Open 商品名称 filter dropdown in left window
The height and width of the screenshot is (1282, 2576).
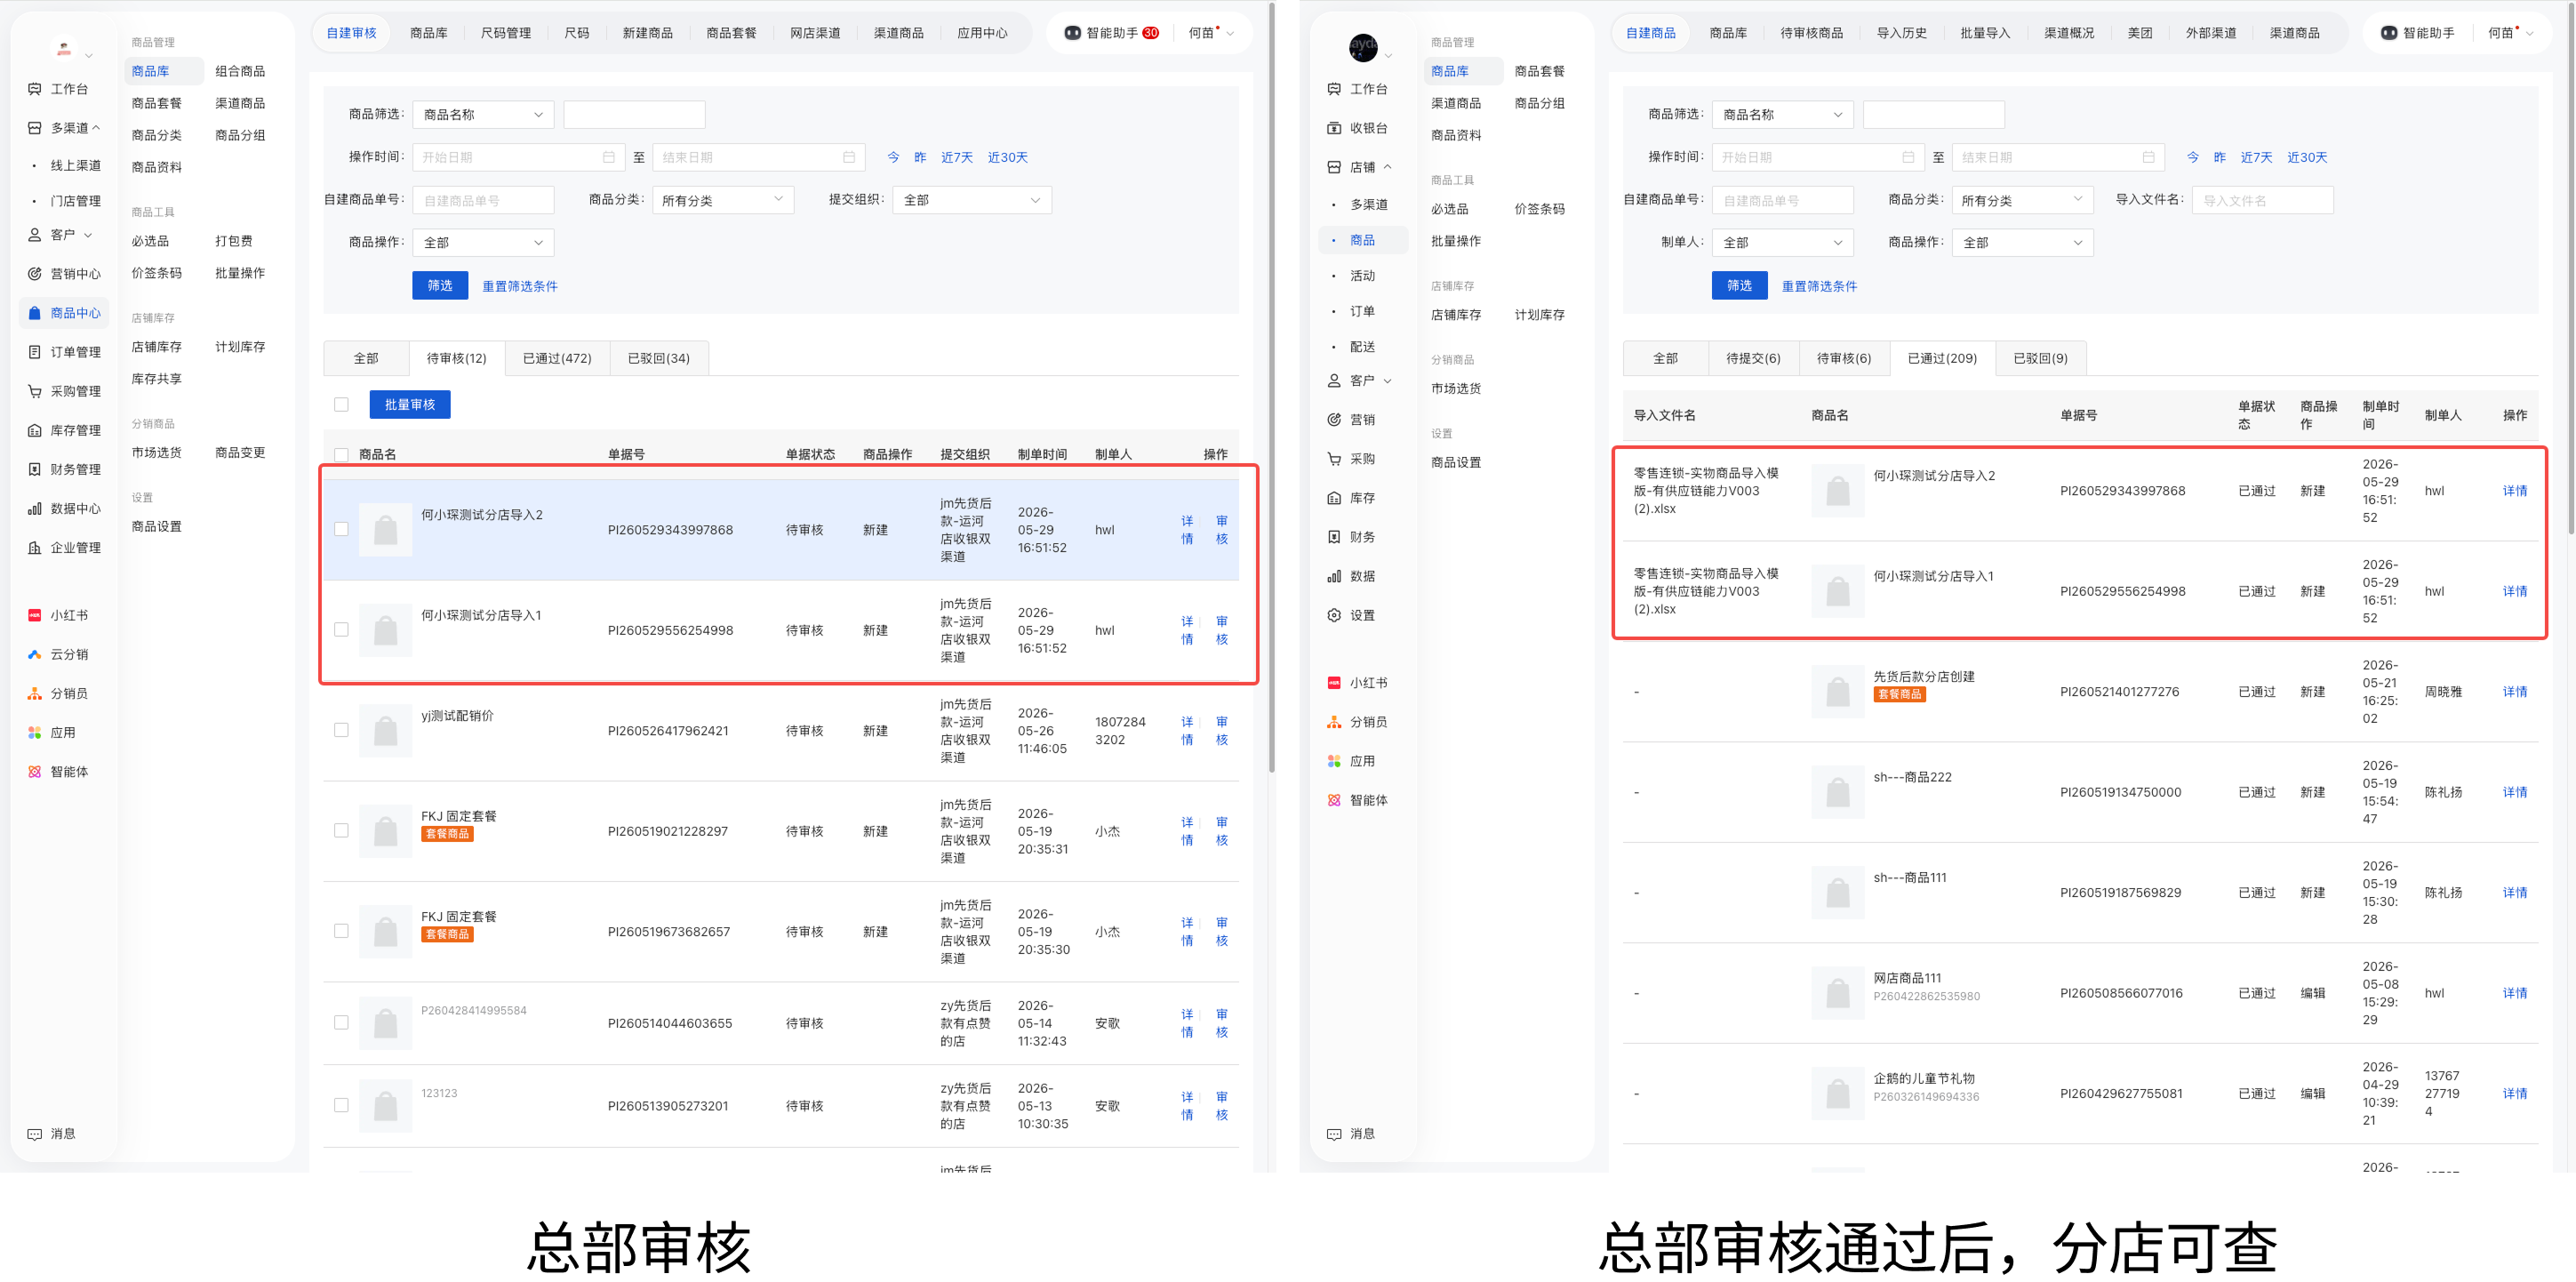click(x=483, y=115)
